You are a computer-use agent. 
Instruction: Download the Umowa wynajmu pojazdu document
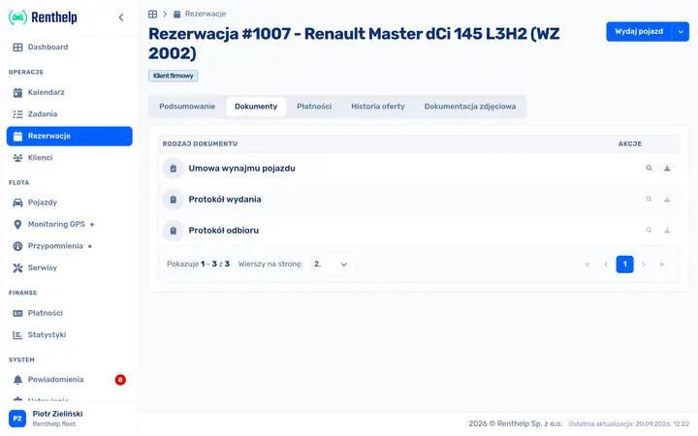pyautogui.click(x=667, y=169)
